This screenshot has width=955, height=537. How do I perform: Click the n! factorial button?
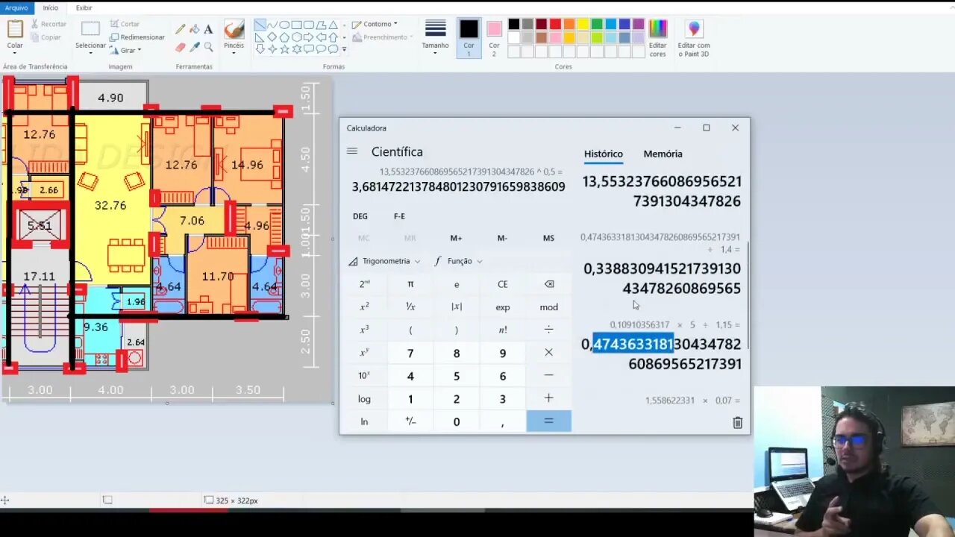502,330
